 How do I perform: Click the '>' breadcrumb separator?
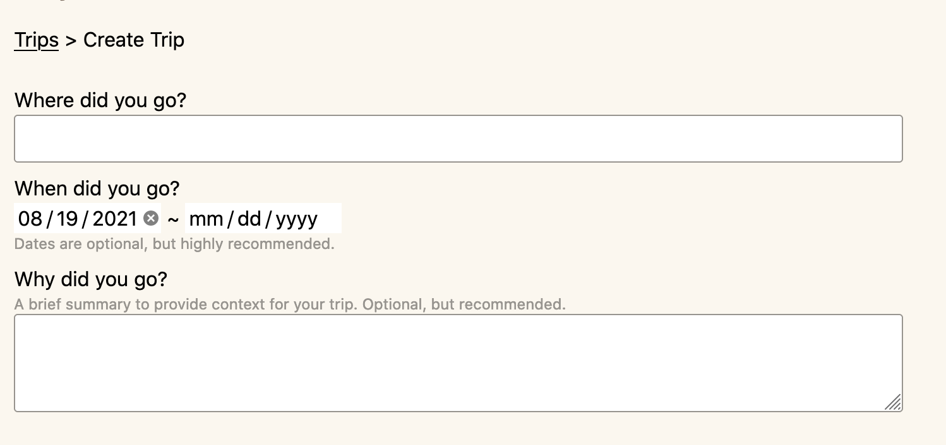(71, 40)
